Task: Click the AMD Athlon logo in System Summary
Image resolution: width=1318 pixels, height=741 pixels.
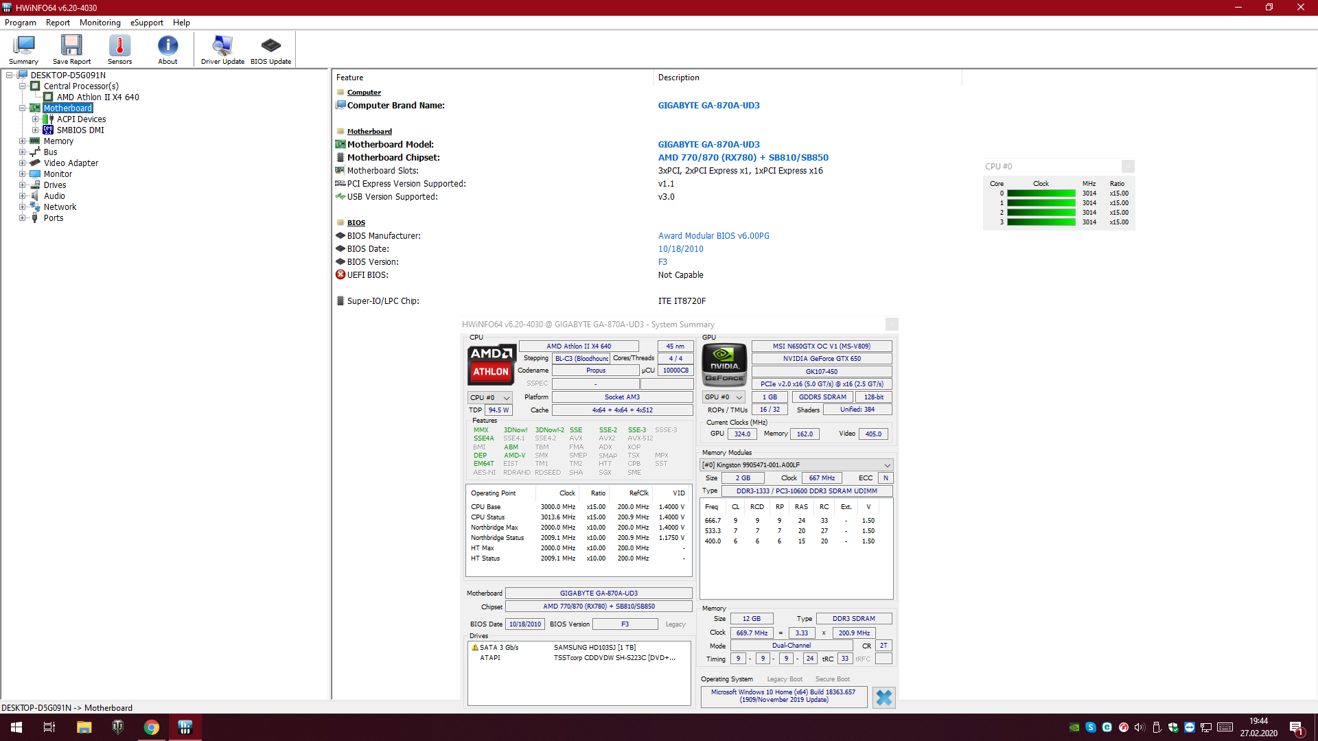Action: click(x=492, y=364)
